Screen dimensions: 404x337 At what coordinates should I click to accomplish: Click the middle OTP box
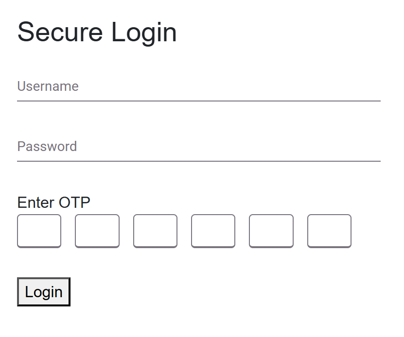tap(184, 231)
